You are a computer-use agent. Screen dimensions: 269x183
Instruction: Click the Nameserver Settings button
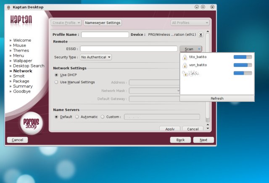pyautogui.click(x=103, y=23)
